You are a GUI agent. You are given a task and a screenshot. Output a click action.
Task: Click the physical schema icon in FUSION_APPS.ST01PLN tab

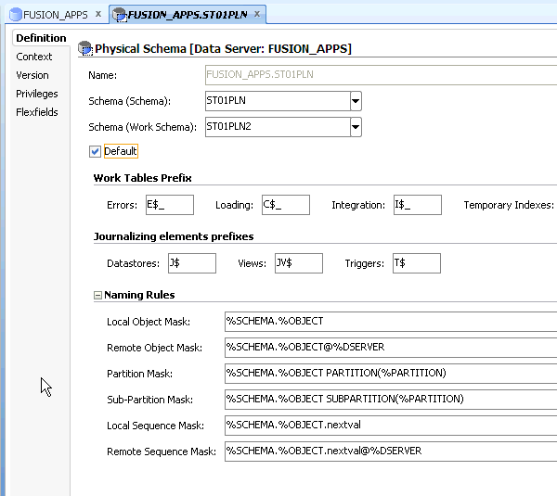(x=120, y=15)
